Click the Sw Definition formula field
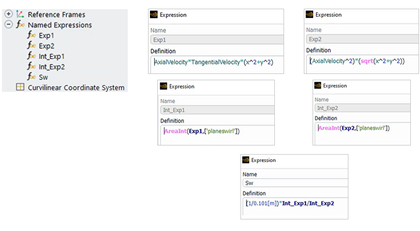This screenshot has height=231, width=420. [x=294, y=207]
